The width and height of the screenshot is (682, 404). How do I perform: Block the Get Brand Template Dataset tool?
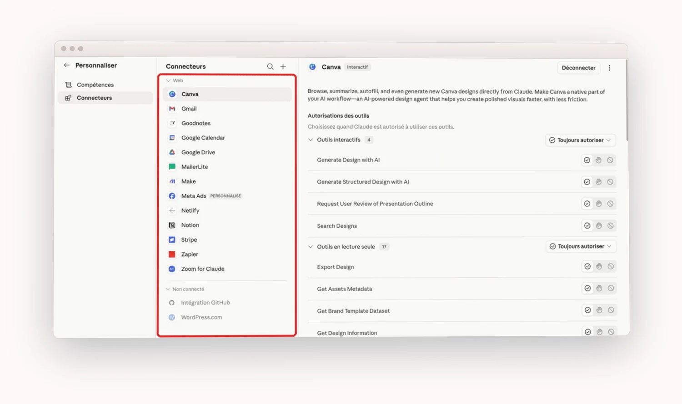(x=611, y=310)
